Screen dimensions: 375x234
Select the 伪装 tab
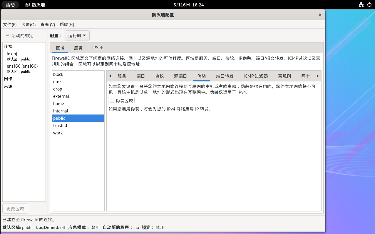click(202, 76)
